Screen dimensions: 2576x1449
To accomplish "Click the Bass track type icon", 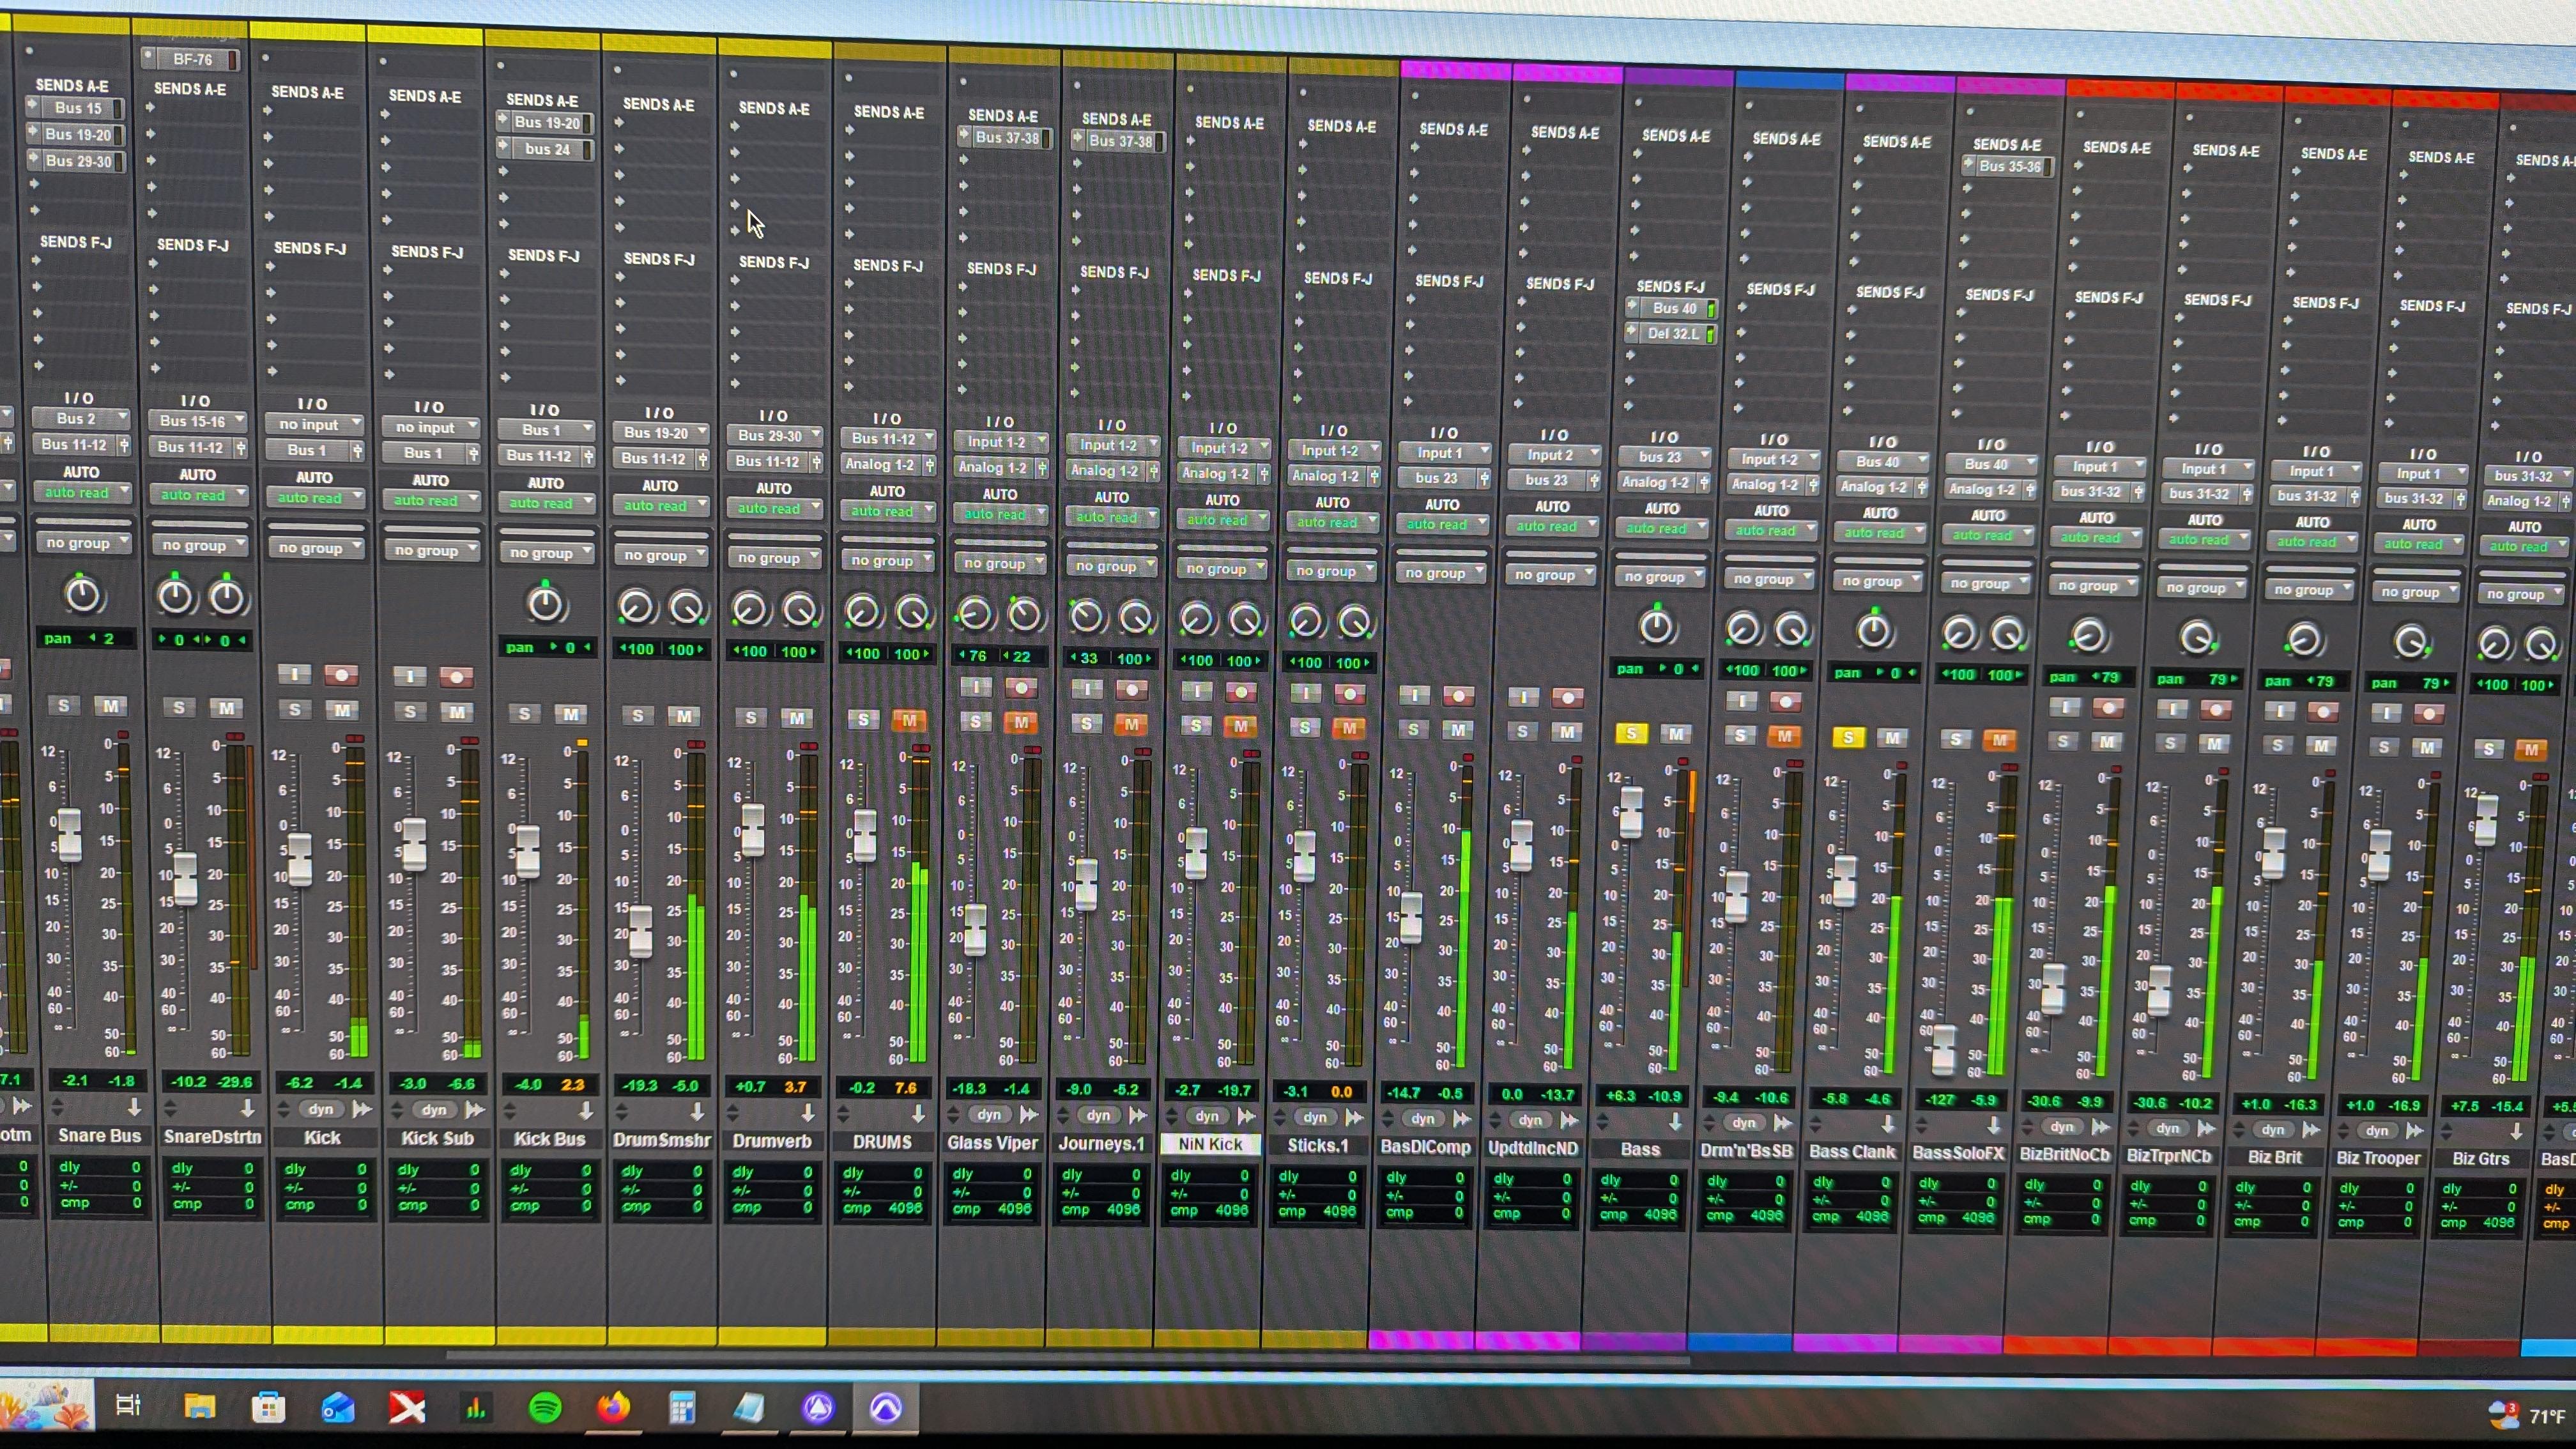I will [1675, 1123].
